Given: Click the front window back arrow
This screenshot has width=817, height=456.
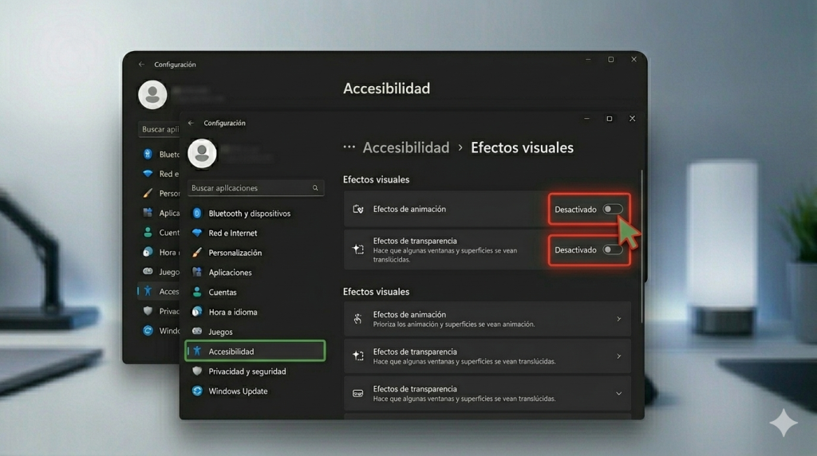Looking at the screenshot, I should coord(191,123).
